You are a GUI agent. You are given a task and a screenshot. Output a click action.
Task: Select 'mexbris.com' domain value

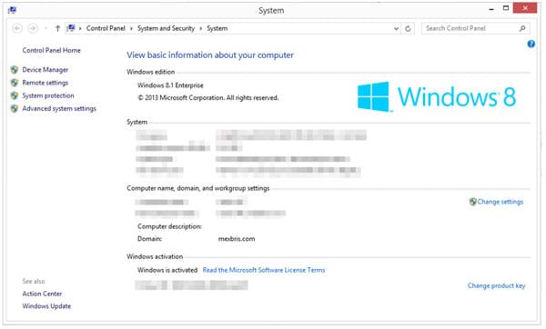(x=237, y=239)
